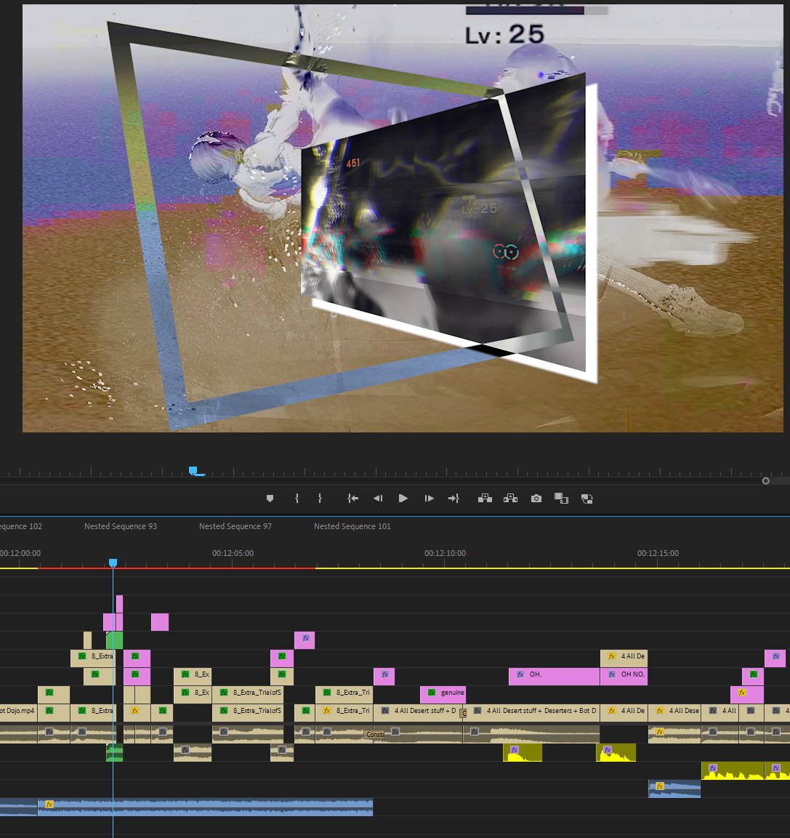The height and width of the screenshot is (838, 790).
Task: Click the fx badge on the short blue audio clip
Action: click(x=660, y=786)
